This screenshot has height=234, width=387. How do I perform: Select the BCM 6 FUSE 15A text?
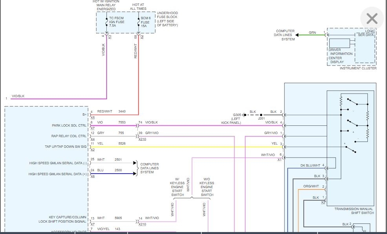(146, 22)
